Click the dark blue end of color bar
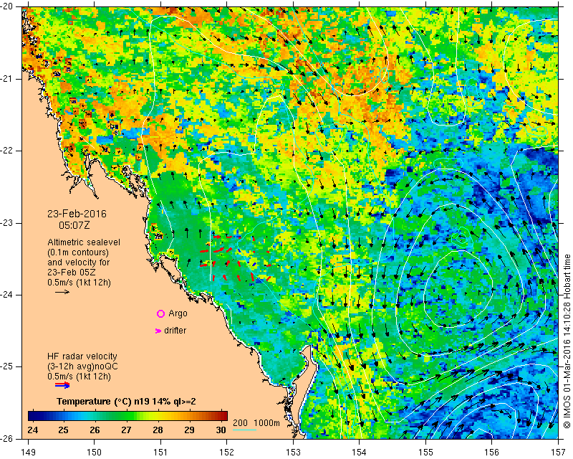 click(32, 416)
